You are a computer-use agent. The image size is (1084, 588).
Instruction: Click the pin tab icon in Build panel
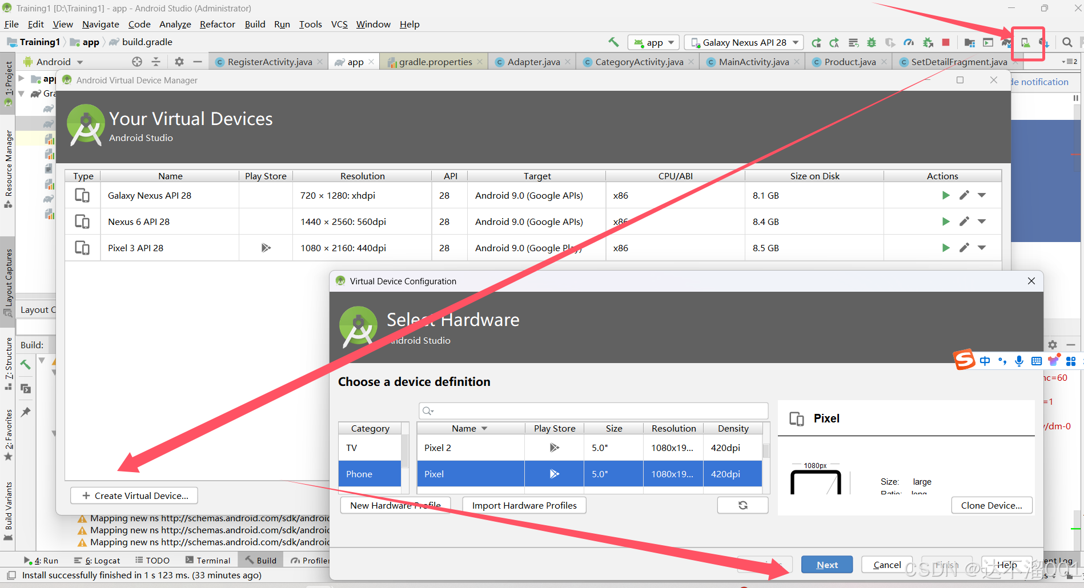point(26,412)
